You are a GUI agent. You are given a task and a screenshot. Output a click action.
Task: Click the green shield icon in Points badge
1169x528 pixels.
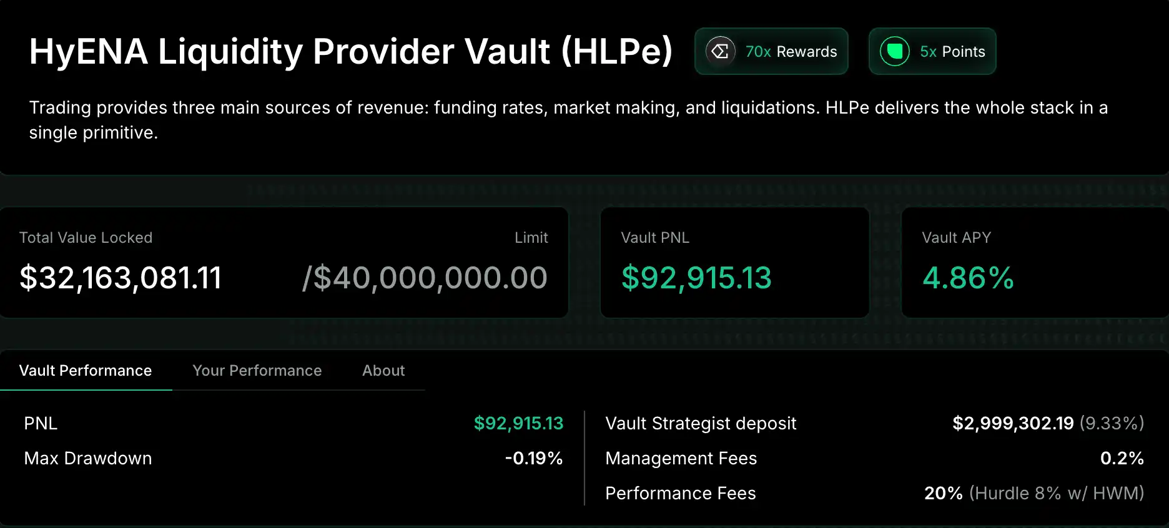pos(894,51)
